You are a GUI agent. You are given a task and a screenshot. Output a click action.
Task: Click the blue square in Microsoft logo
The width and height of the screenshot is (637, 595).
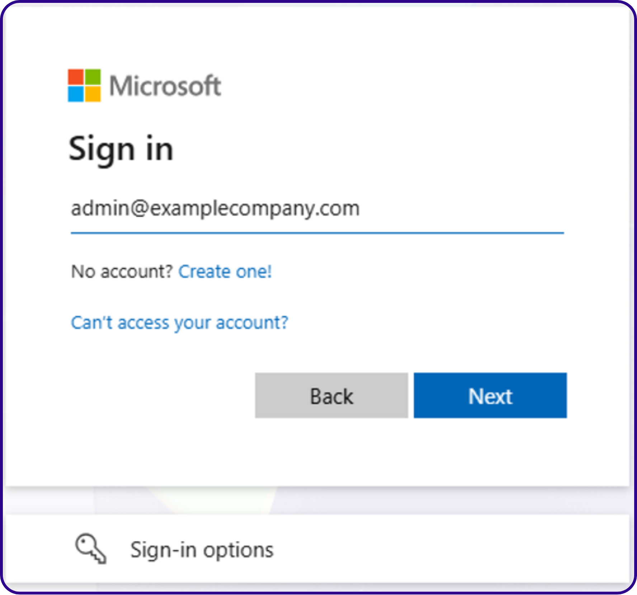(76, 94)
